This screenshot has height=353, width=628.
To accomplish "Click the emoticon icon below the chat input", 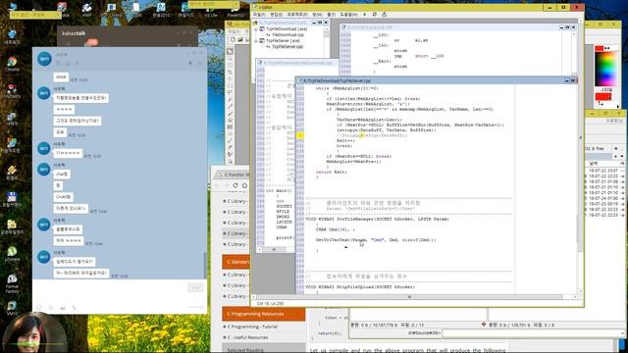I will (39, 307).
